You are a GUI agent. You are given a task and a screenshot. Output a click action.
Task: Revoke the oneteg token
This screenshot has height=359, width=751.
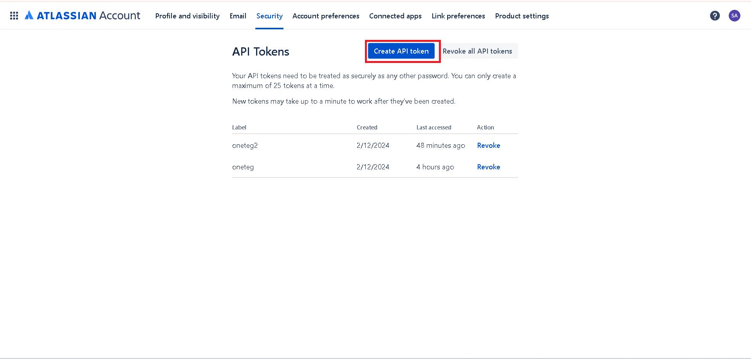488,167
